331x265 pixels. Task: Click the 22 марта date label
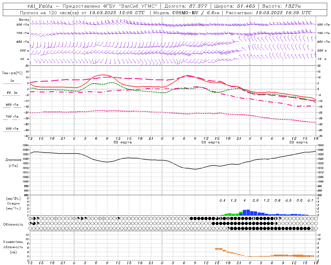click(x=298, y=142)
